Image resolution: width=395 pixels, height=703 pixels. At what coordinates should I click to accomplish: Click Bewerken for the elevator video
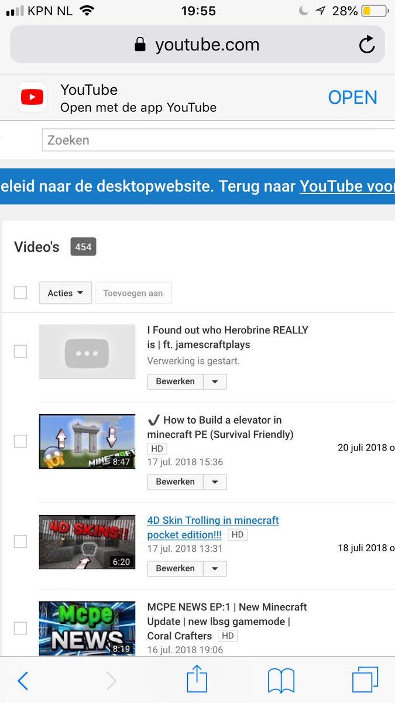coord(175,482)
